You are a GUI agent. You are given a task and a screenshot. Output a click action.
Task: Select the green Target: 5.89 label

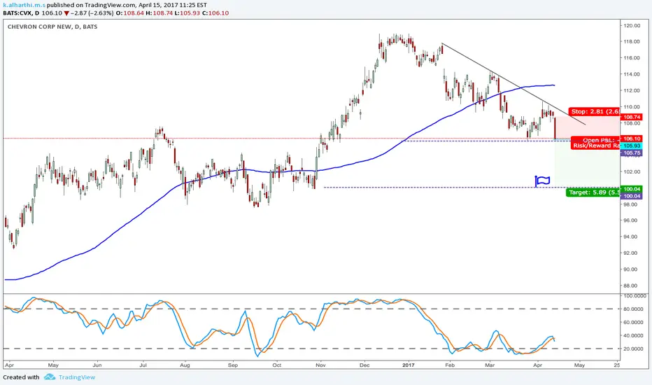pos(593,192)
